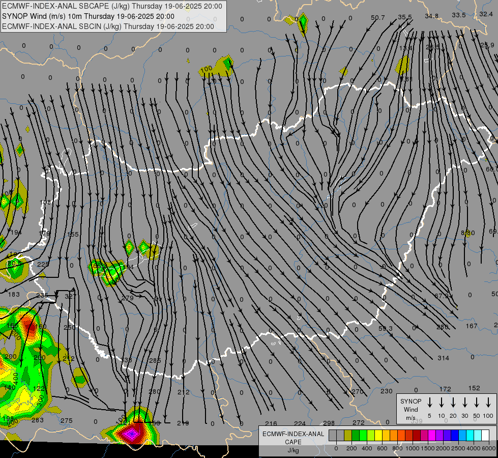Click the SYNOP Wind 10m title line
498x458 pixels.
click(x=88, y=16)
